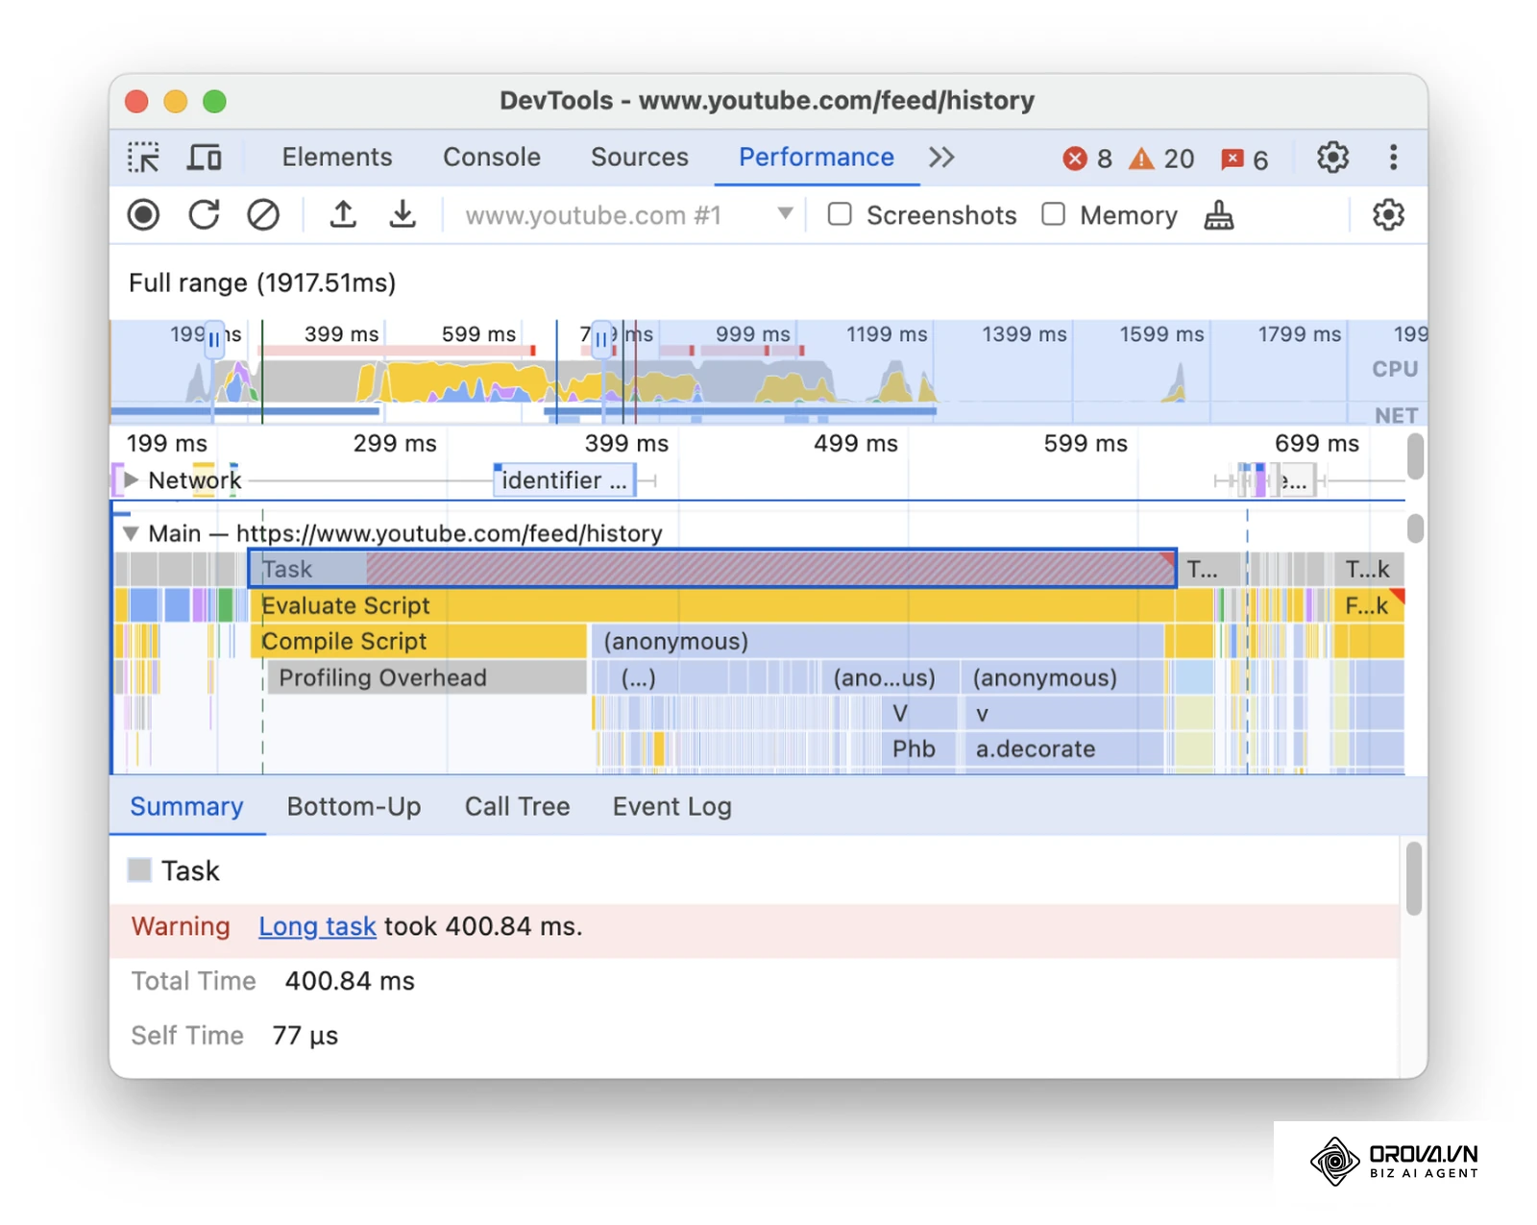Select the a.decorate function bar
The width and height of the screenshot is (1537, 1225).
[x=1063, y=749]
